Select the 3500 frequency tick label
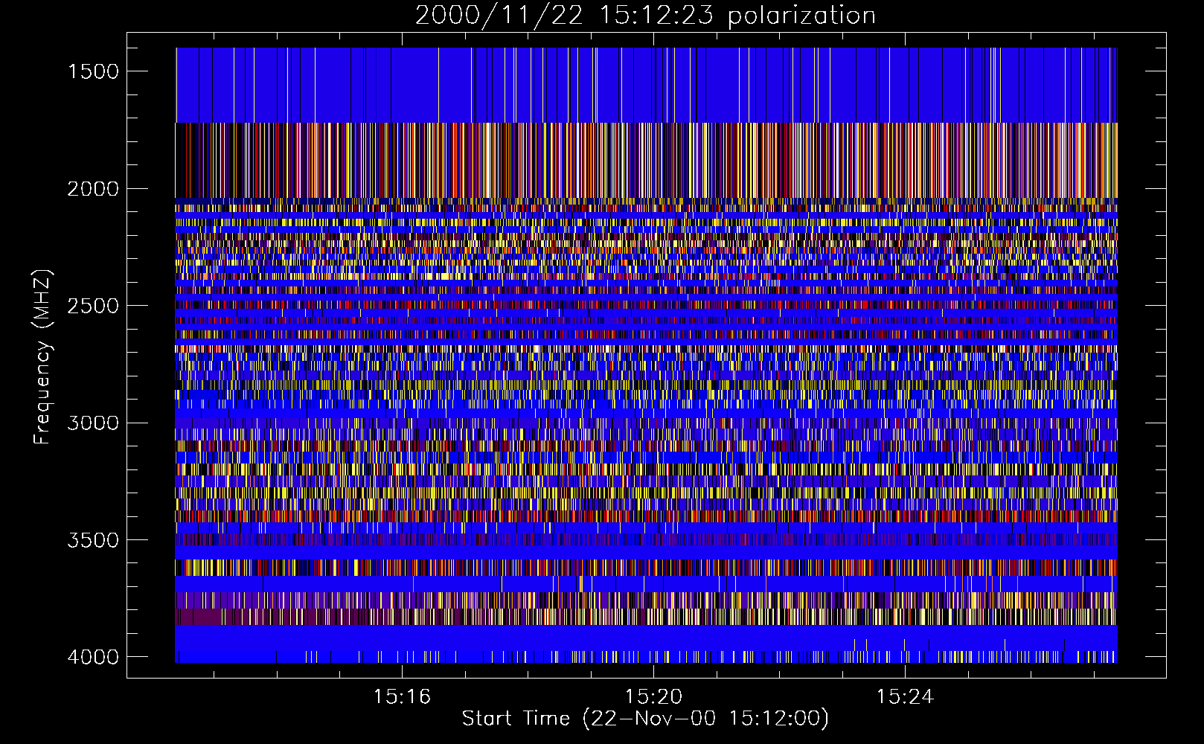Screen dimensions: 1204x744 click(93, 540)
